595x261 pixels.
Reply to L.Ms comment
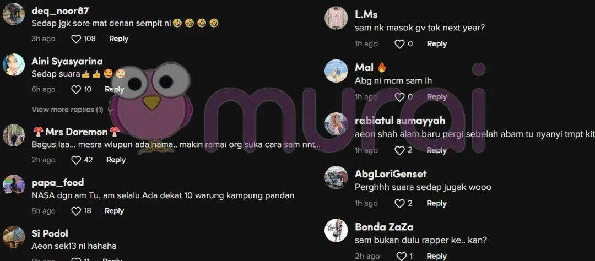[x=437, y=44]
